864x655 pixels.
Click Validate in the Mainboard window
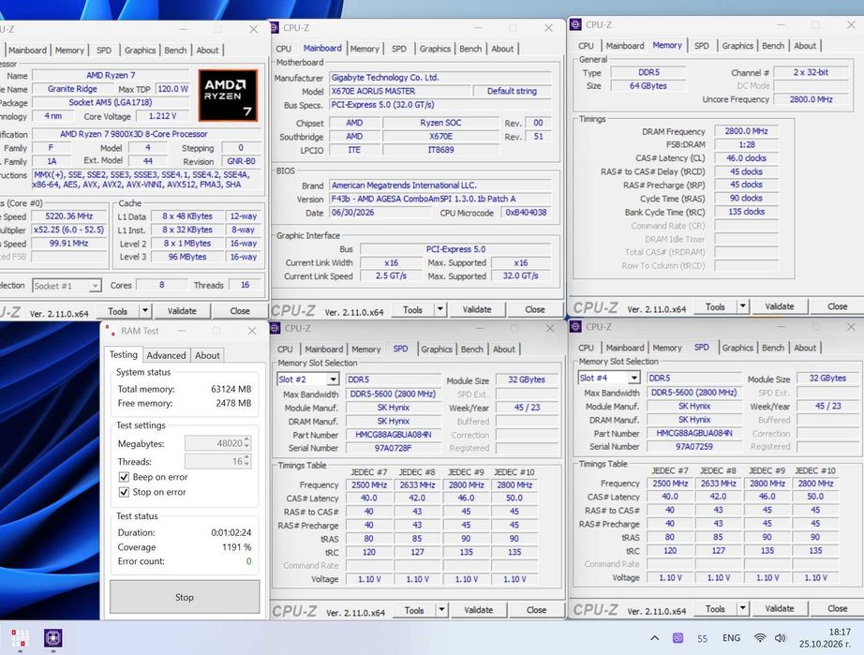click(477, 309)
